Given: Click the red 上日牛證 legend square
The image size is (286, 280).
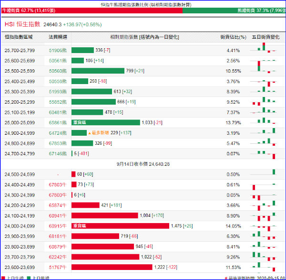Looking at the screenshot, I should pos(3,278).
